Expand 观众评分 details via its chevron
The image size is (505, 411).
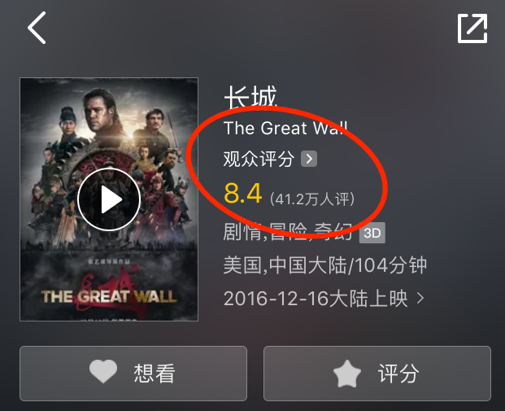(309, 159)
